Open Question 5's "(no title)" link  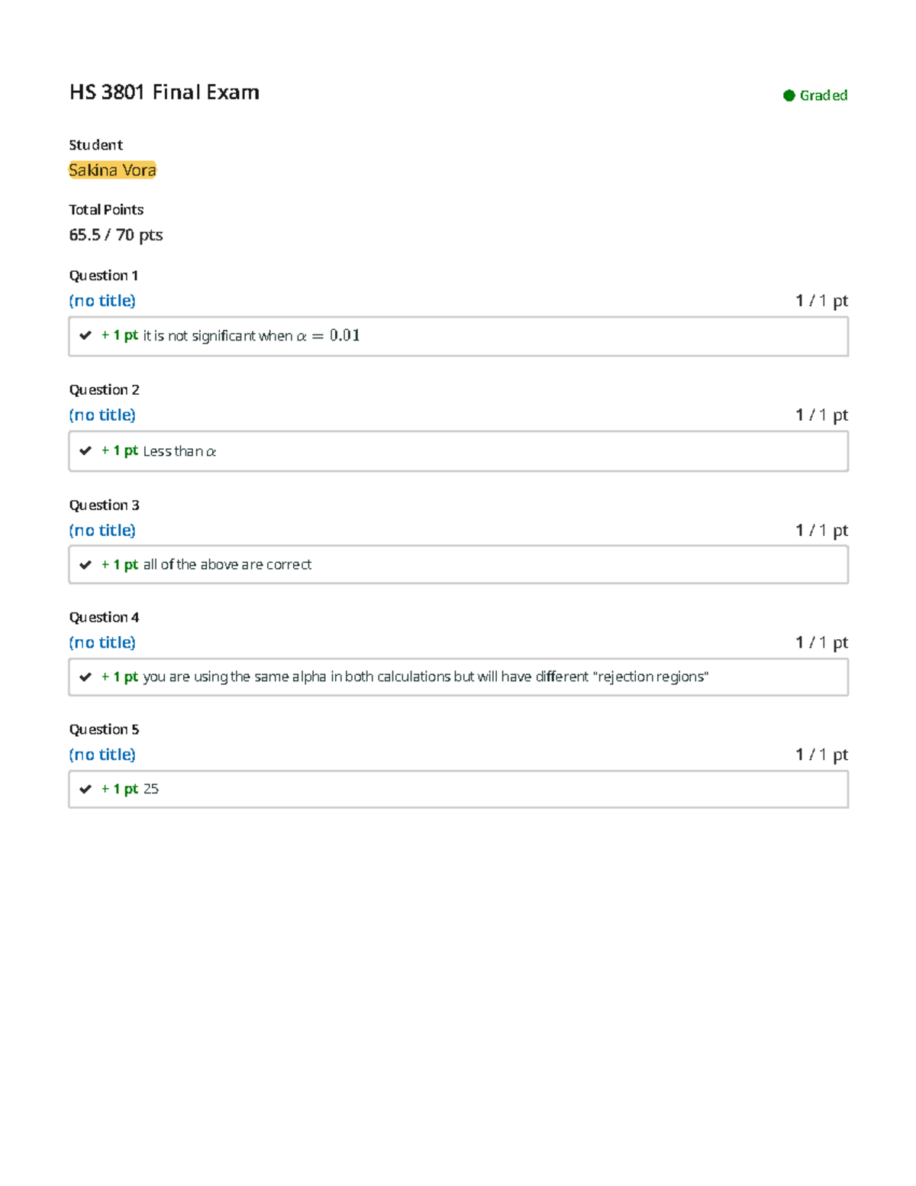[x=102, y=755]
